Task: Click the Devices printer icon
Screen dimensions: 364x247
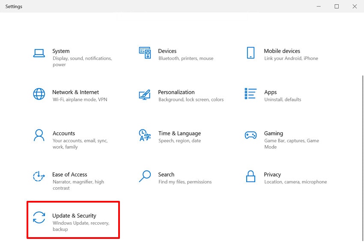Action: [x=145, y=52]
